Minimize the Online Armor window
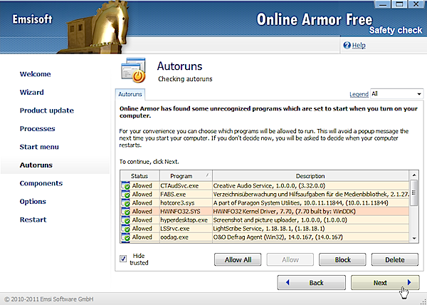Image resolution: width=427 pixels, height=305 pixels. (x=382, y=4)
